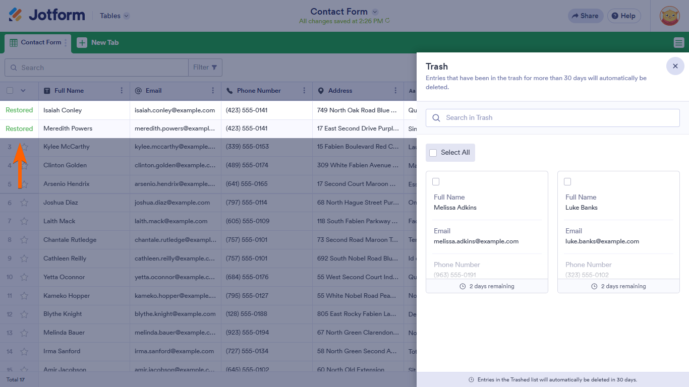Expand the Contact Form title dropdown

(x=375, y=12)
